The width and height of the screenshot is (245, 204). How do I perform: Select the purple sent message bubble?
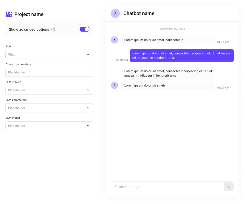pos(181,55)
